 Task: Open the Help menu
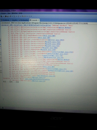click(20, 13)
